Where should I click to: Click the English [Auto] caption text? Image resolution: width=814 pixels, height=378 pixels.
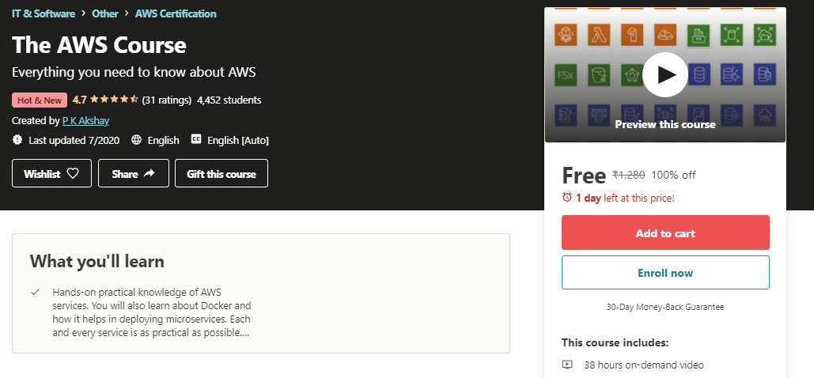(238, 140)
